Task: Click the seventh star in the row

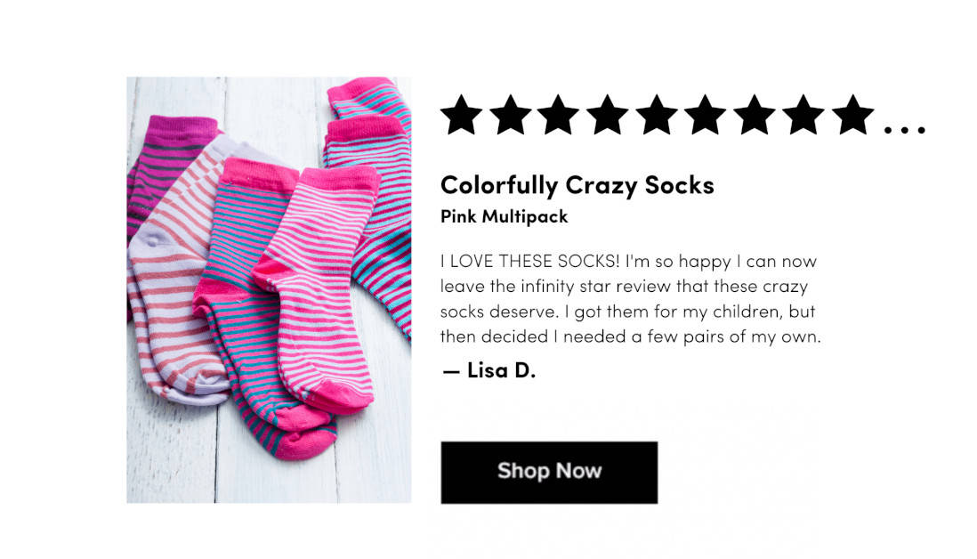Action: 755,117
